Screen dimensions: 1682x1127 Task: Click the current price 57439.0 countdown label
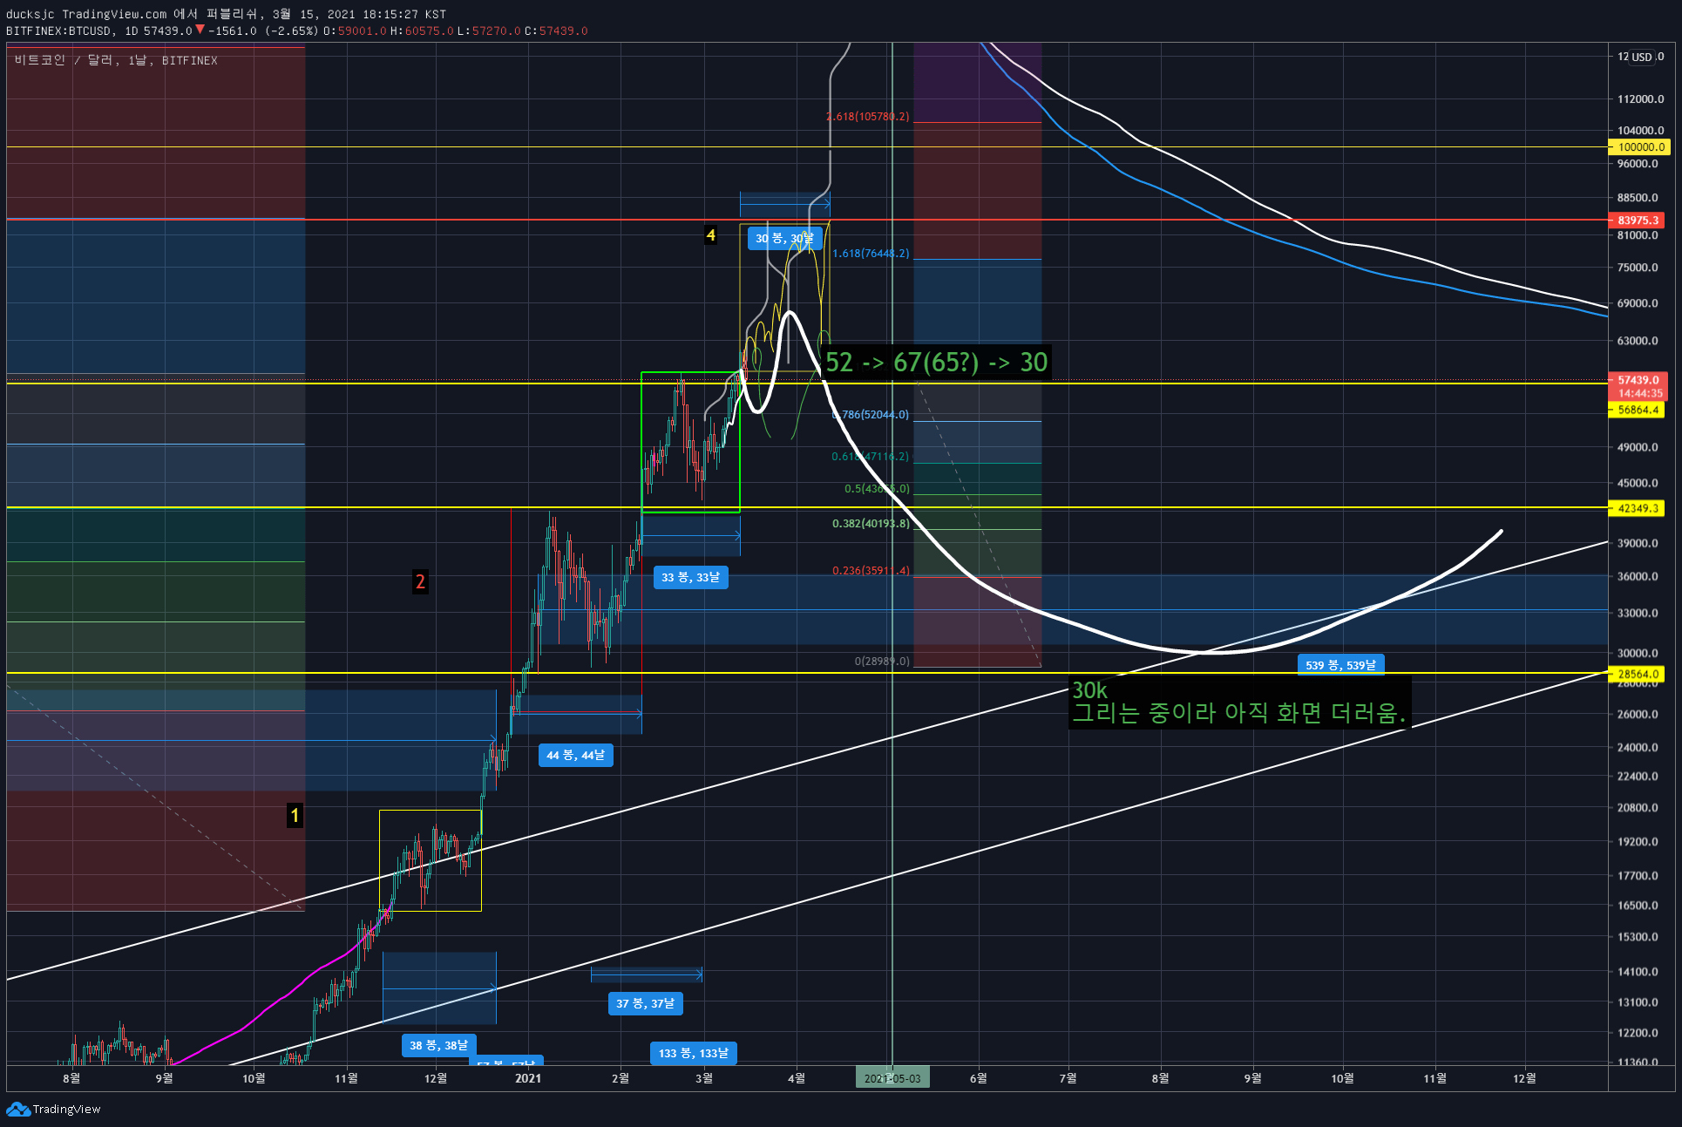point(1638,386)
